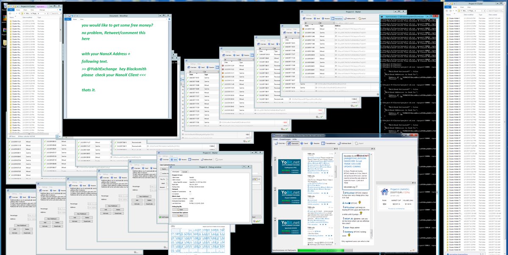Click Receive icon in leftmost MultiSend window

(x=29, y=197)
